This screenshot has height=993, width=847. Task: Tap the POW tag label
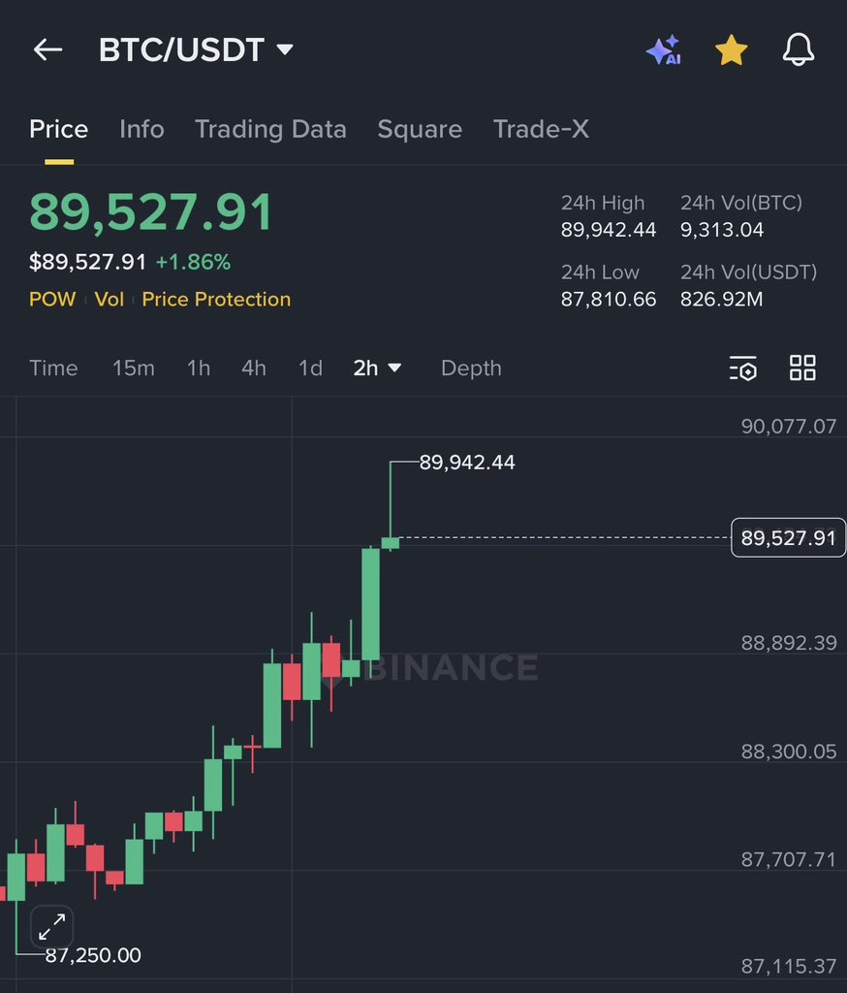[51, 300]
